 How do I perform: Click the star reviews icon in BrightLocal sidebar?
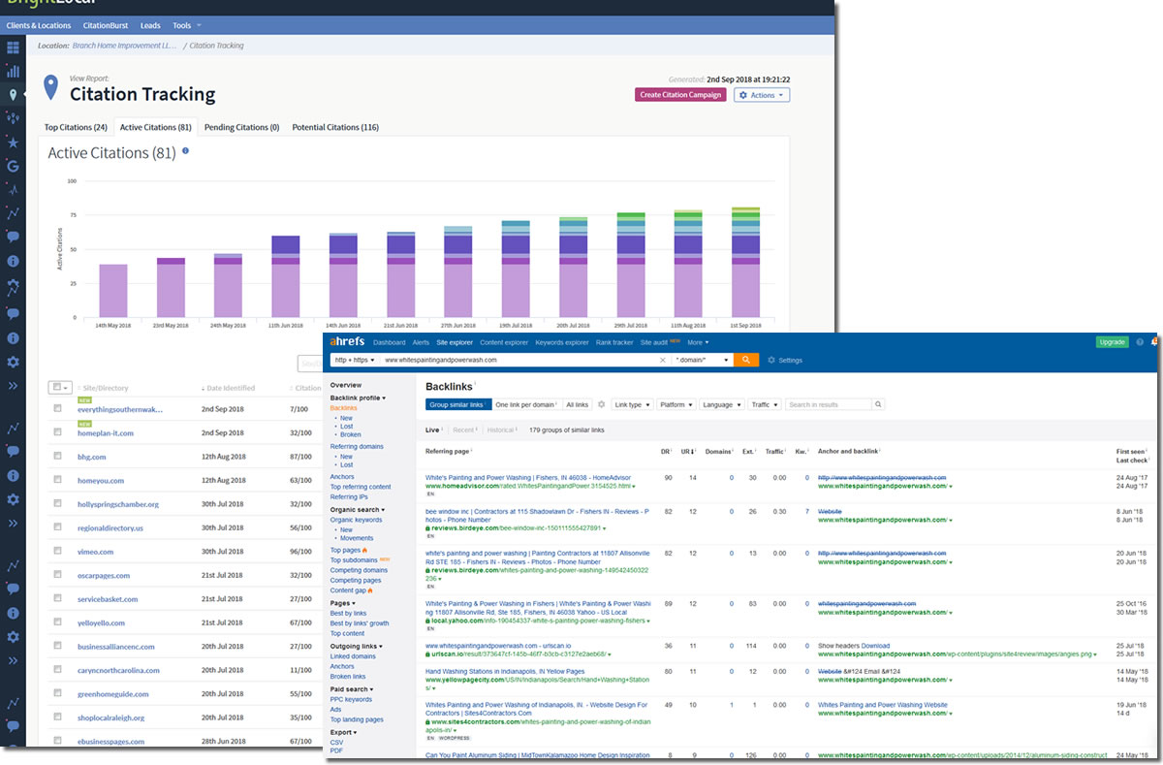pyautogui.click(x=14, y=143)
